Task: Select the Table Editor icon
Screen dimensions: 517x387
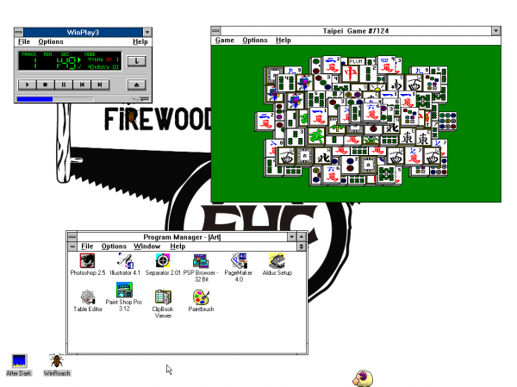Action: point(88,297)
